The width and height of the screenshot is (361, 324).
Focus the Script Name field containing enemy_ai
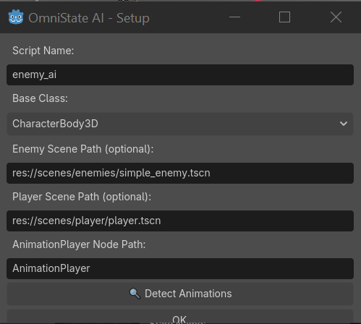click(180, 74)
